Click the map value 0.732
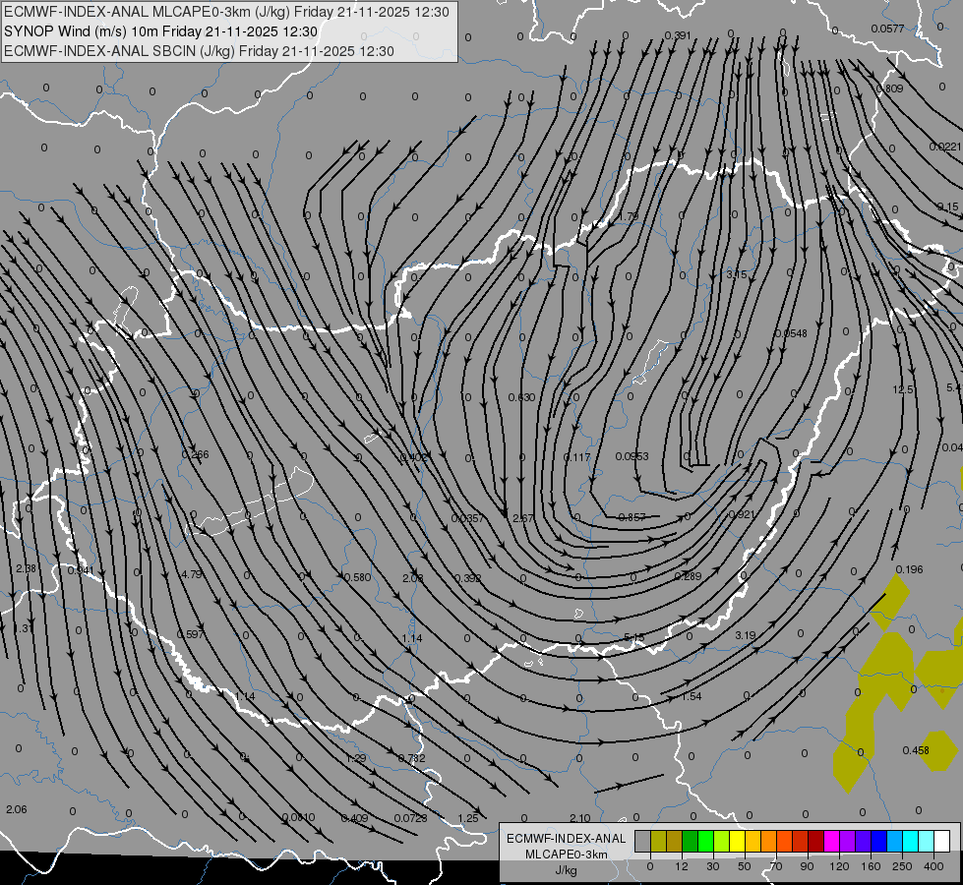Viewport: 963px width, 885px height. point(411,758)
